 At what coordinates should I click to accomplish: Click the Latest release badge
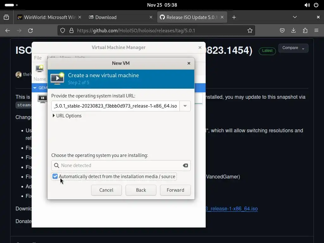pos(267,51)
